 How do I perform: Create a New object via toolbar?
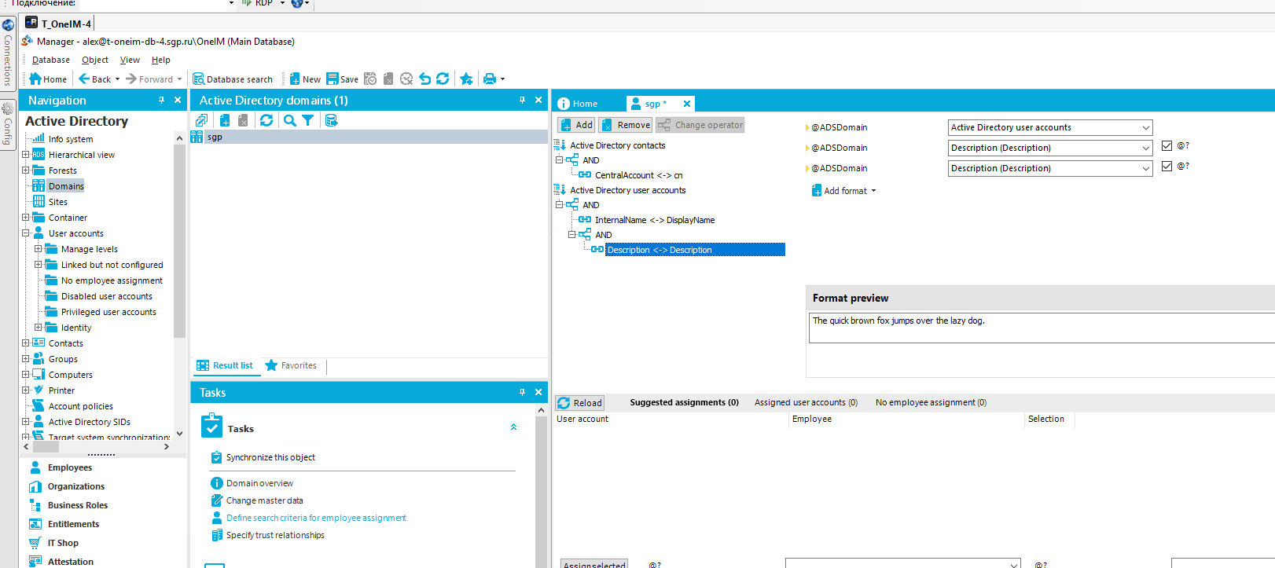305,79
